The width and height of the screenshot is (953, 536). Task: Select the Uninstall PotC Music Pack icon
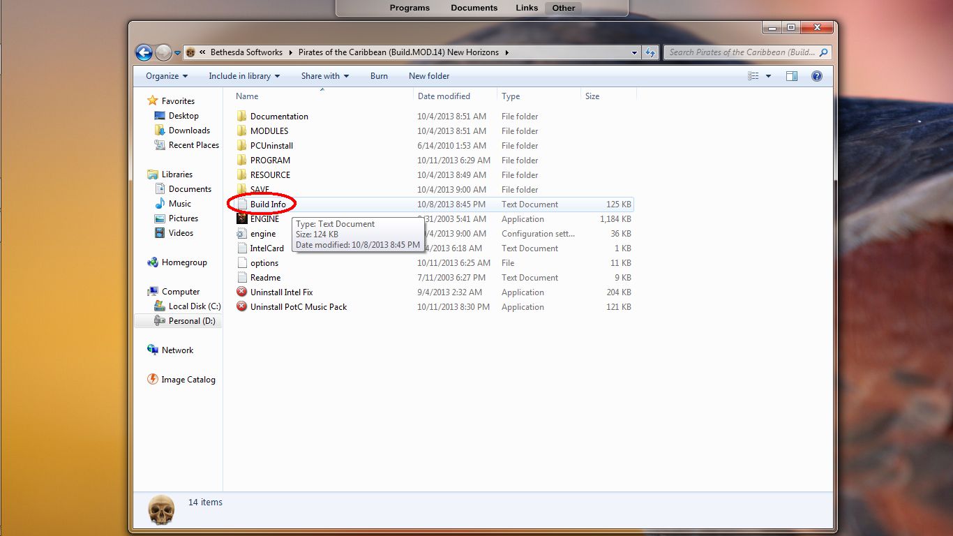241,306
